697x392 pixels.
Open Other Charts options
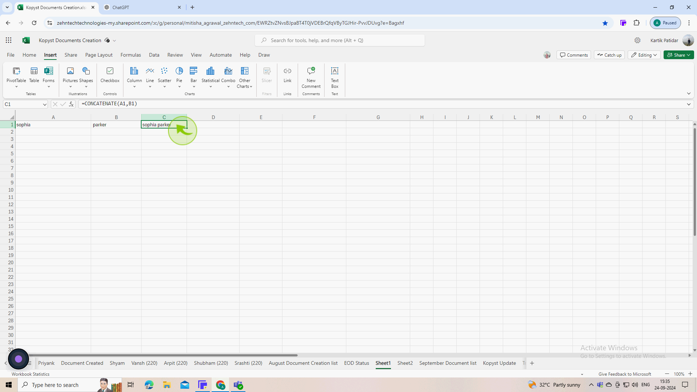pyautogui.click(x=245, y=77)
